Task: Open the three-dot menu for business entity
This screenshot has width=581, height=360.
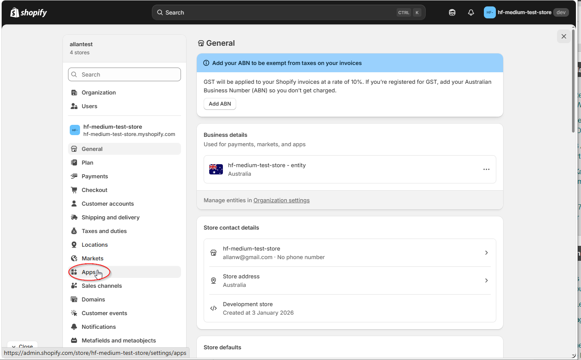Action: tap(486, 169)
